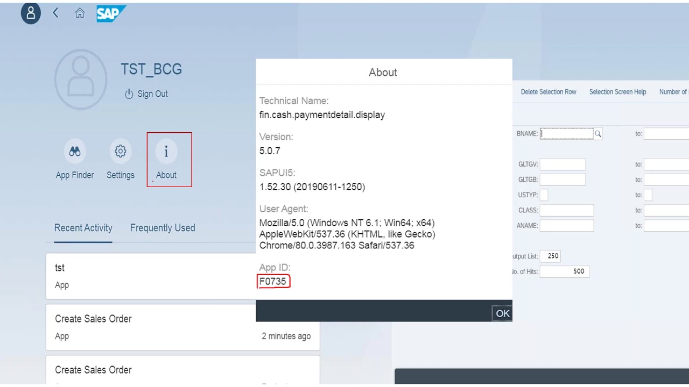Focus the GLTGV from field
Image resolution: width=689 pixels, height=387 pixels.
tap(563, 164)
